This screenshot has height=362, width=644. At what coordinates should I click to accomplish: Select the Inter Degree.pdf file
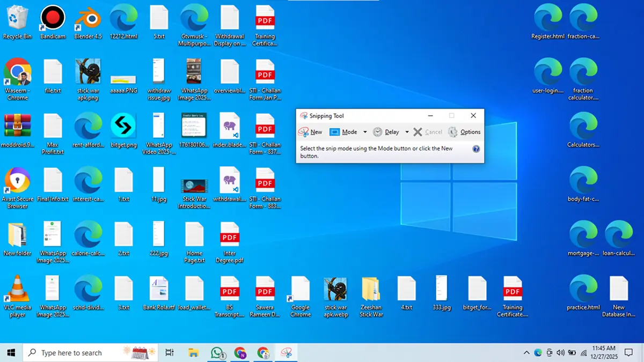[x=230, y=242]
